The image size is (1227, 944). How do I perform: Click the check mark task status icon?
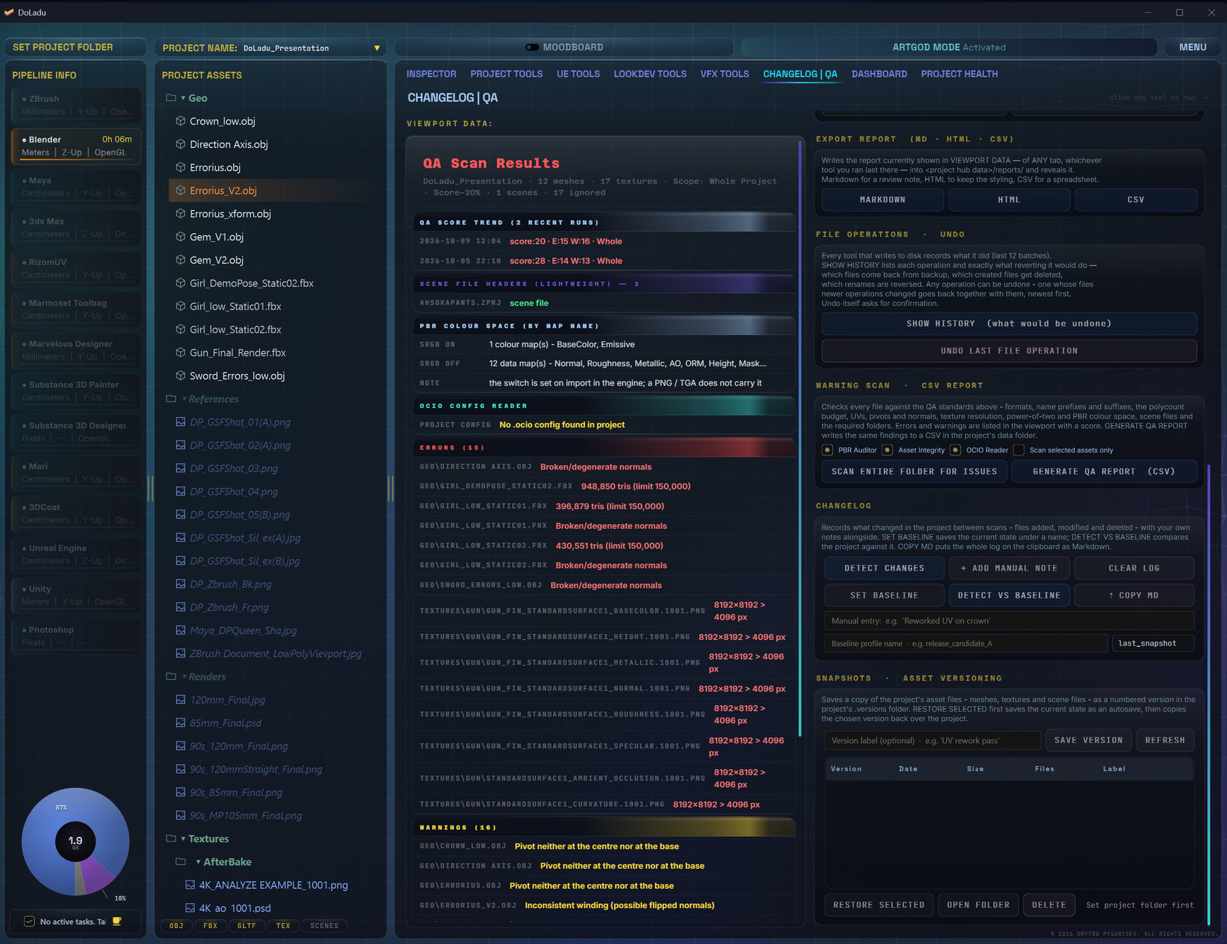coord(29,922)
